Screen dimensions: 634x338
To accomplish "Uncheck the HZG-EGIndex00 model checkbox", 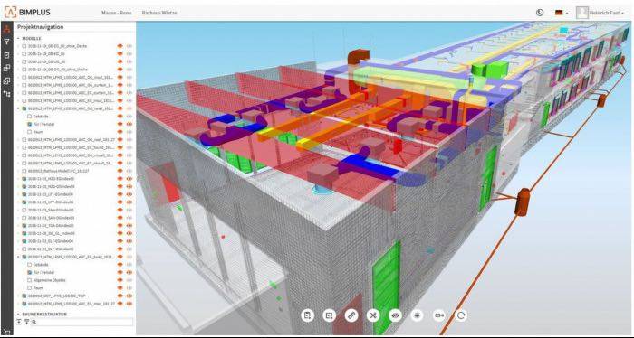I will (x=24, y=179).
